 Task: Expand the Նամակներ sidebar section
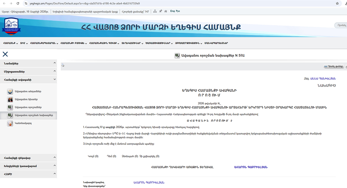pyautogui.click(x=28, y=63)
